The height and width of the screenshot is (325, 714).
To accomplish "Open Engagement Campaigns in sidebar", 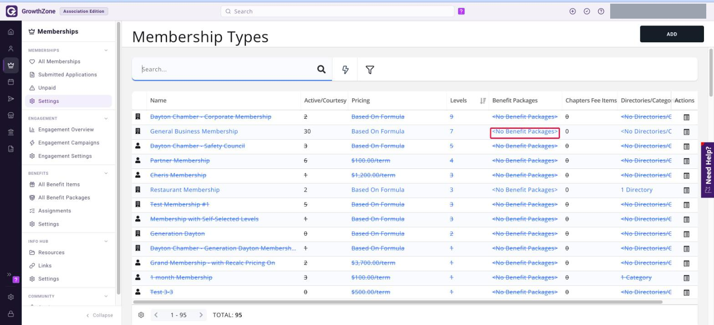I will (69, 143).
